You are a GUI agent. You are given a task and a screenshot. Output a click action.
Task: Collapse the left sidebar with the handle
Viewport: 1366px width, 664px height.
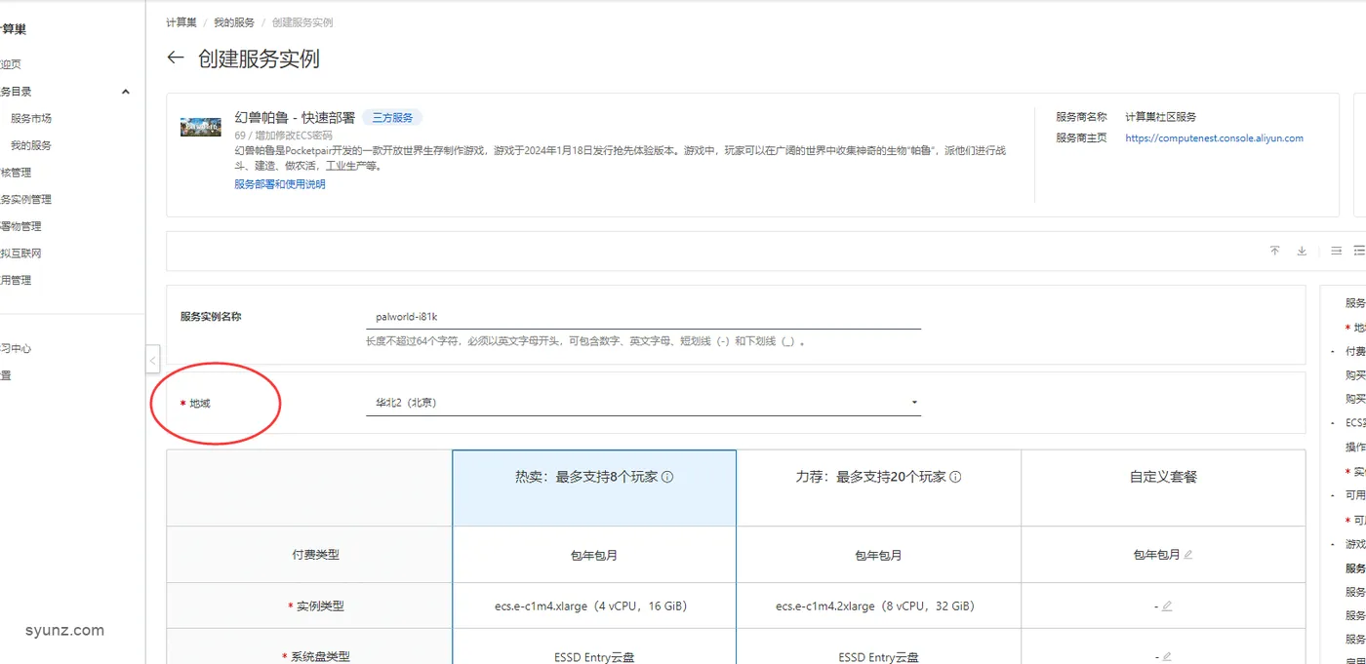[x=152, y=360]
